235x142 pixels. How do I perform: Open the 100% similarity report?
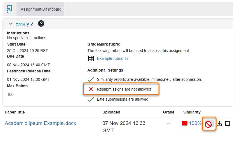pos(195,123)
